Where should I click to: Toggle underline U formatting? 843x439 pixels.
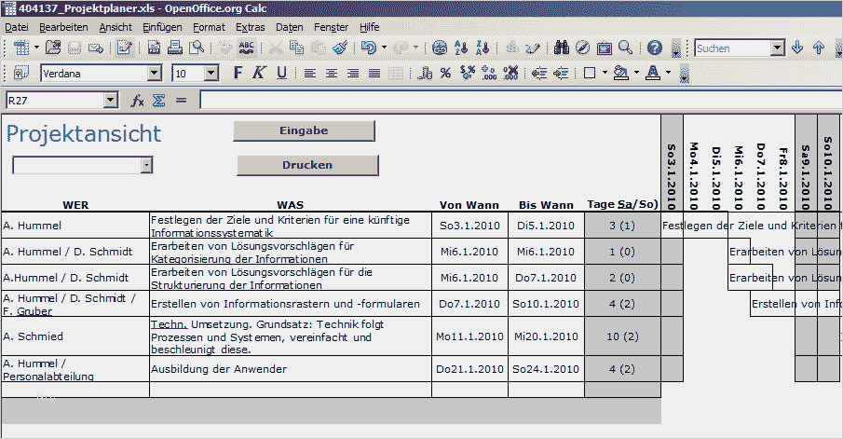point(281,73)
